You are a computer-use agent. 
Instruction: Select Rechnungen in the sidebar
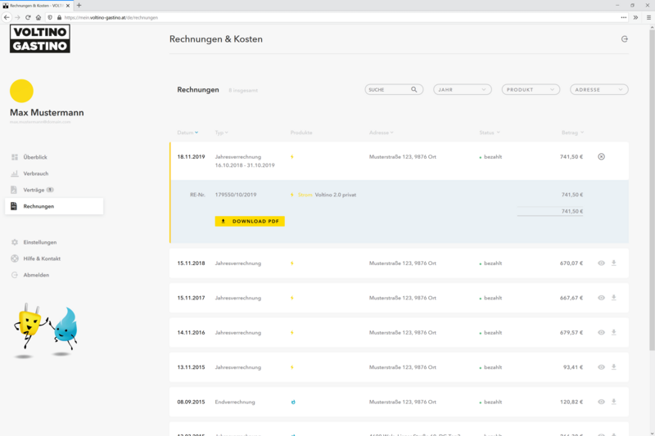click(x=54, y=206)
